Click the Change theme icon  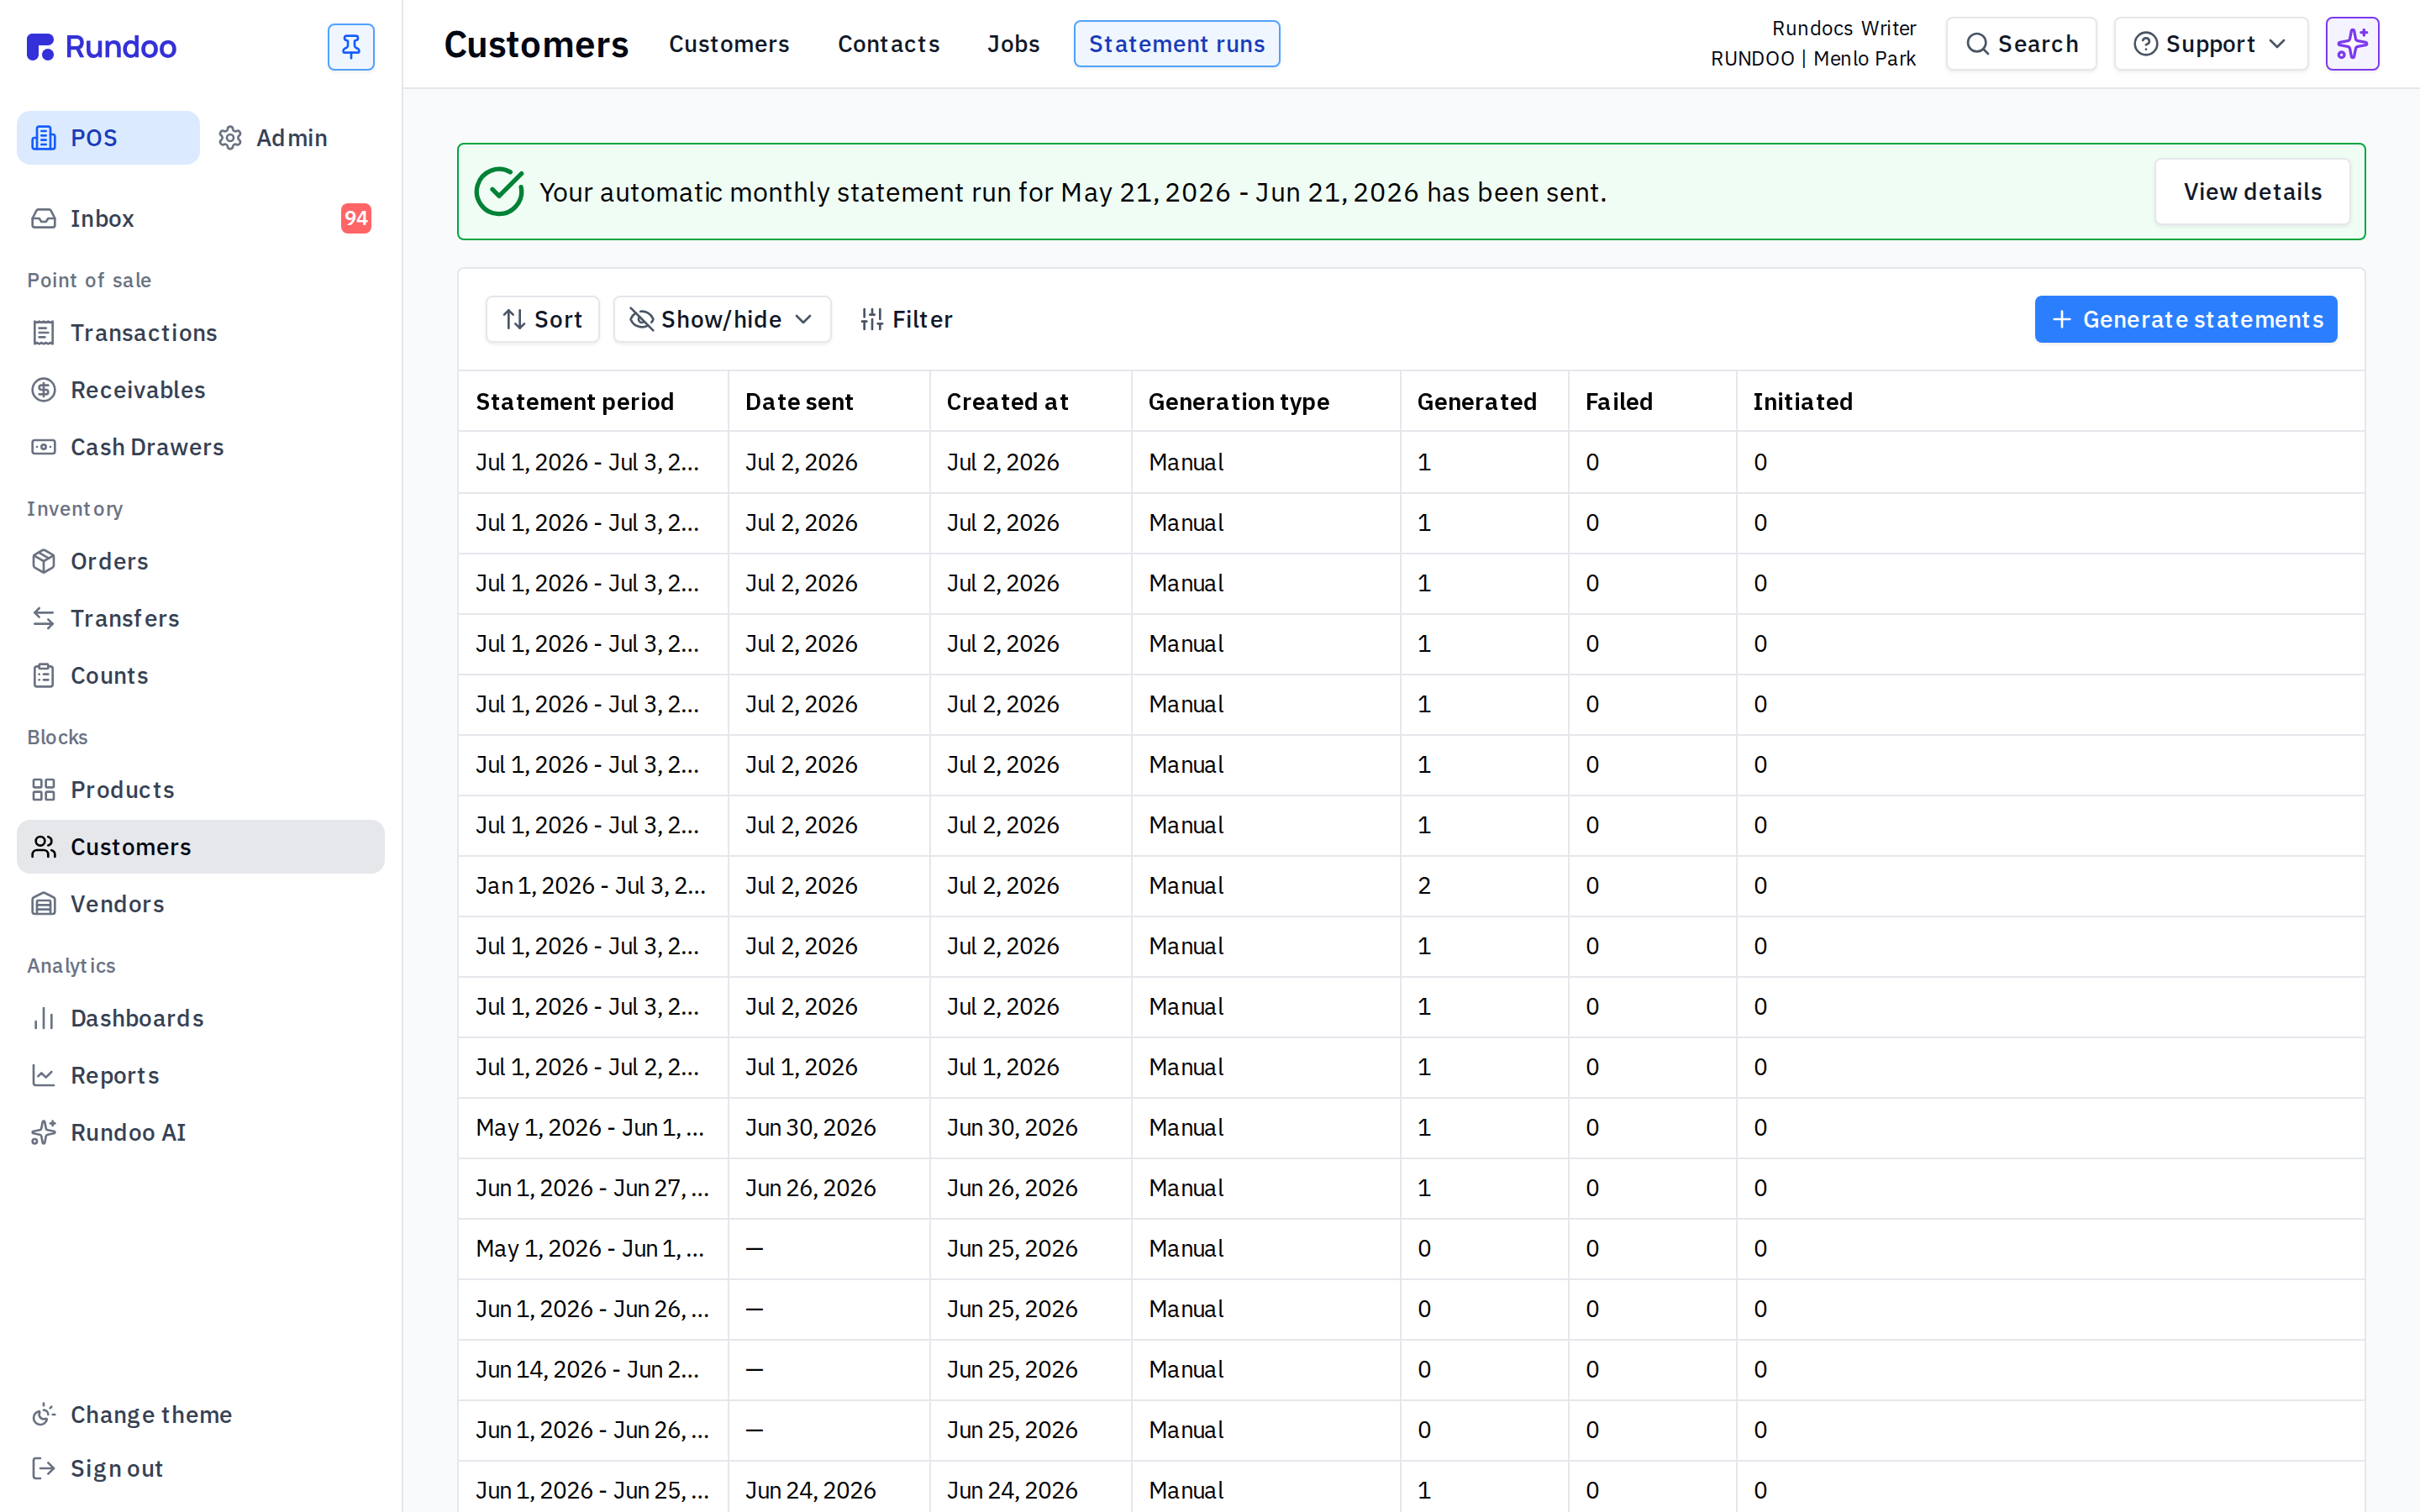(x=43, y=1414)
